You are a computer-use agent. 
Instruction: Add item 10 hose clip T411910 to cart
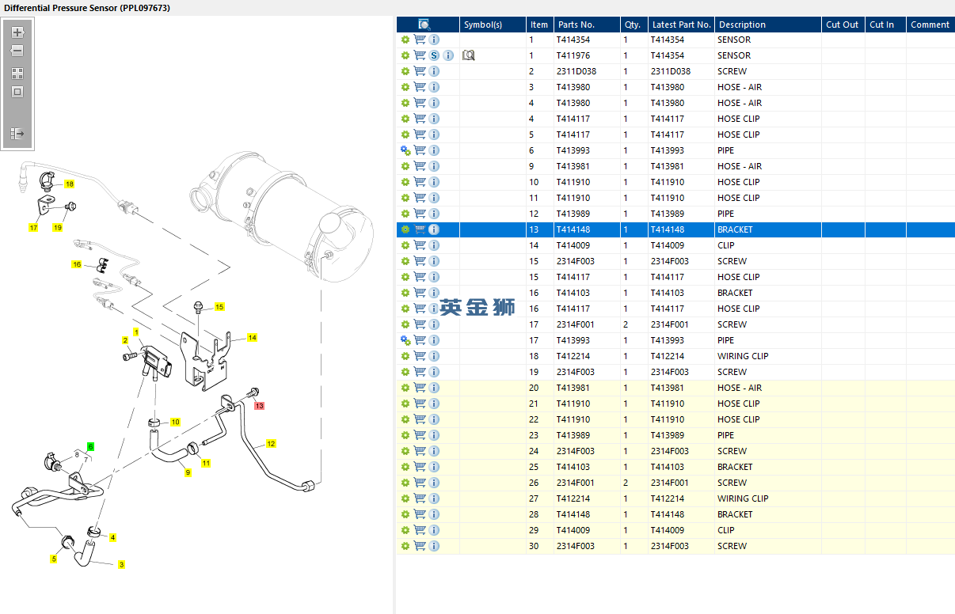(x=420, y=182)
